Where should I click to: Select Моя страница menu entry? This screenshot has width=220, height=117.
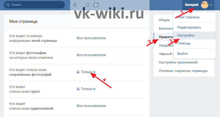coord(195,17)
